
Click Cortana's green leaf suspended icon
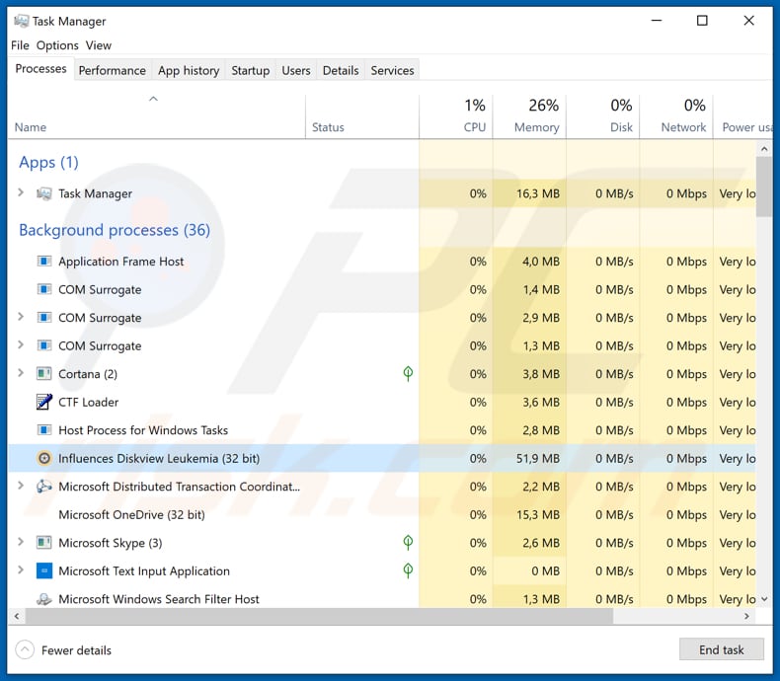pos(408,373)
